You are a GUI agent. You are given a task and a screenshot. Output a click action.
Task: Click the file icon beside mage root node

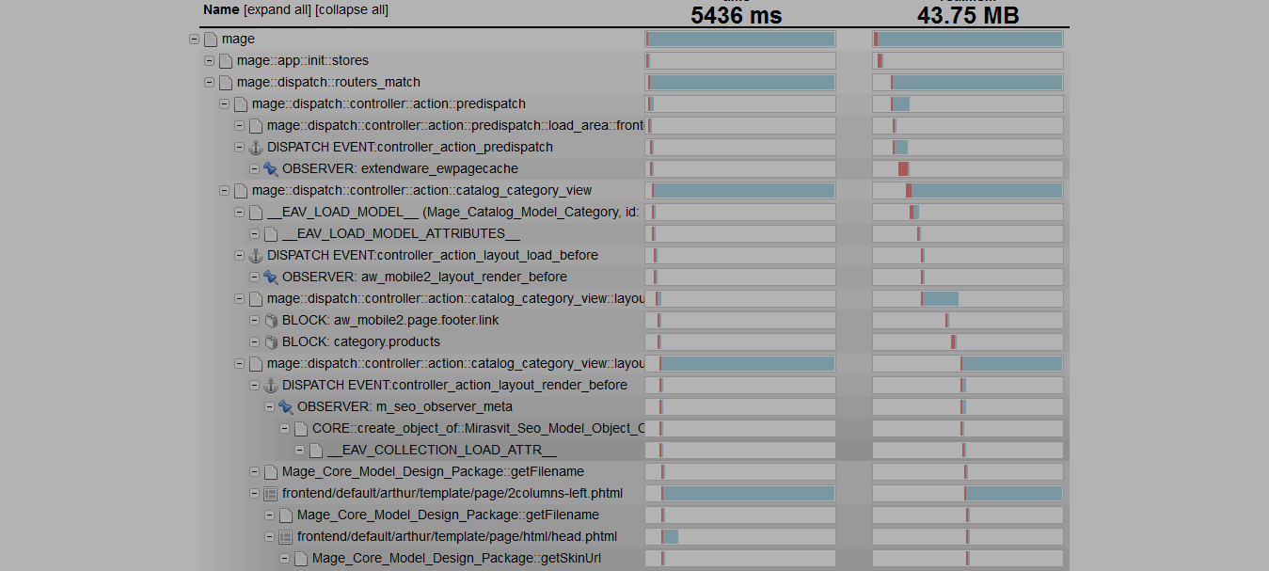[x=211, y=40]
